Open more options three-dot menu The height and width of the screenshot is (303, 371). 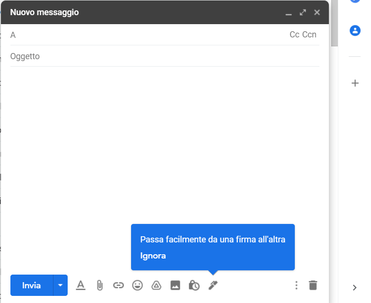pyautogui.click(x=296, y=285)
